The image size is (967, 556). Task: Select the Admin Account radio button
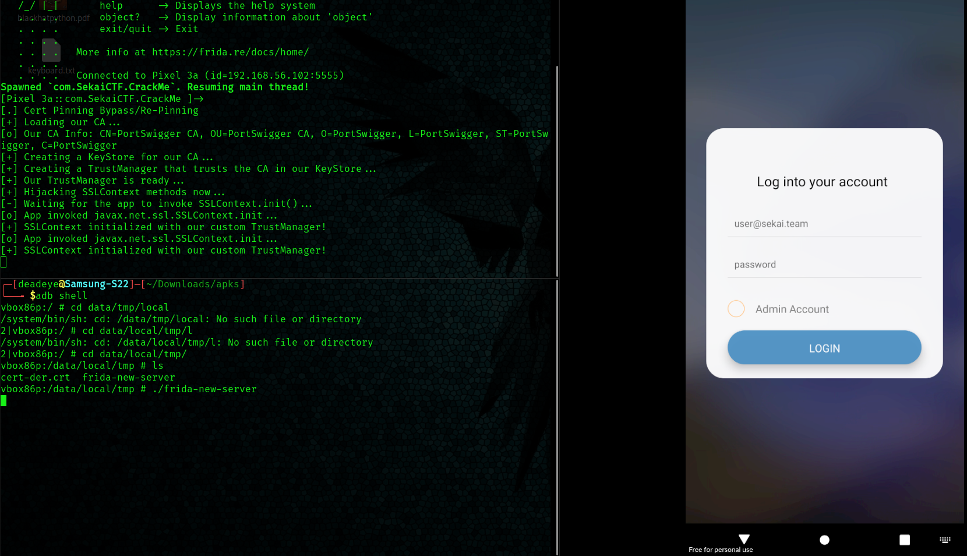(x=736, y=309)
